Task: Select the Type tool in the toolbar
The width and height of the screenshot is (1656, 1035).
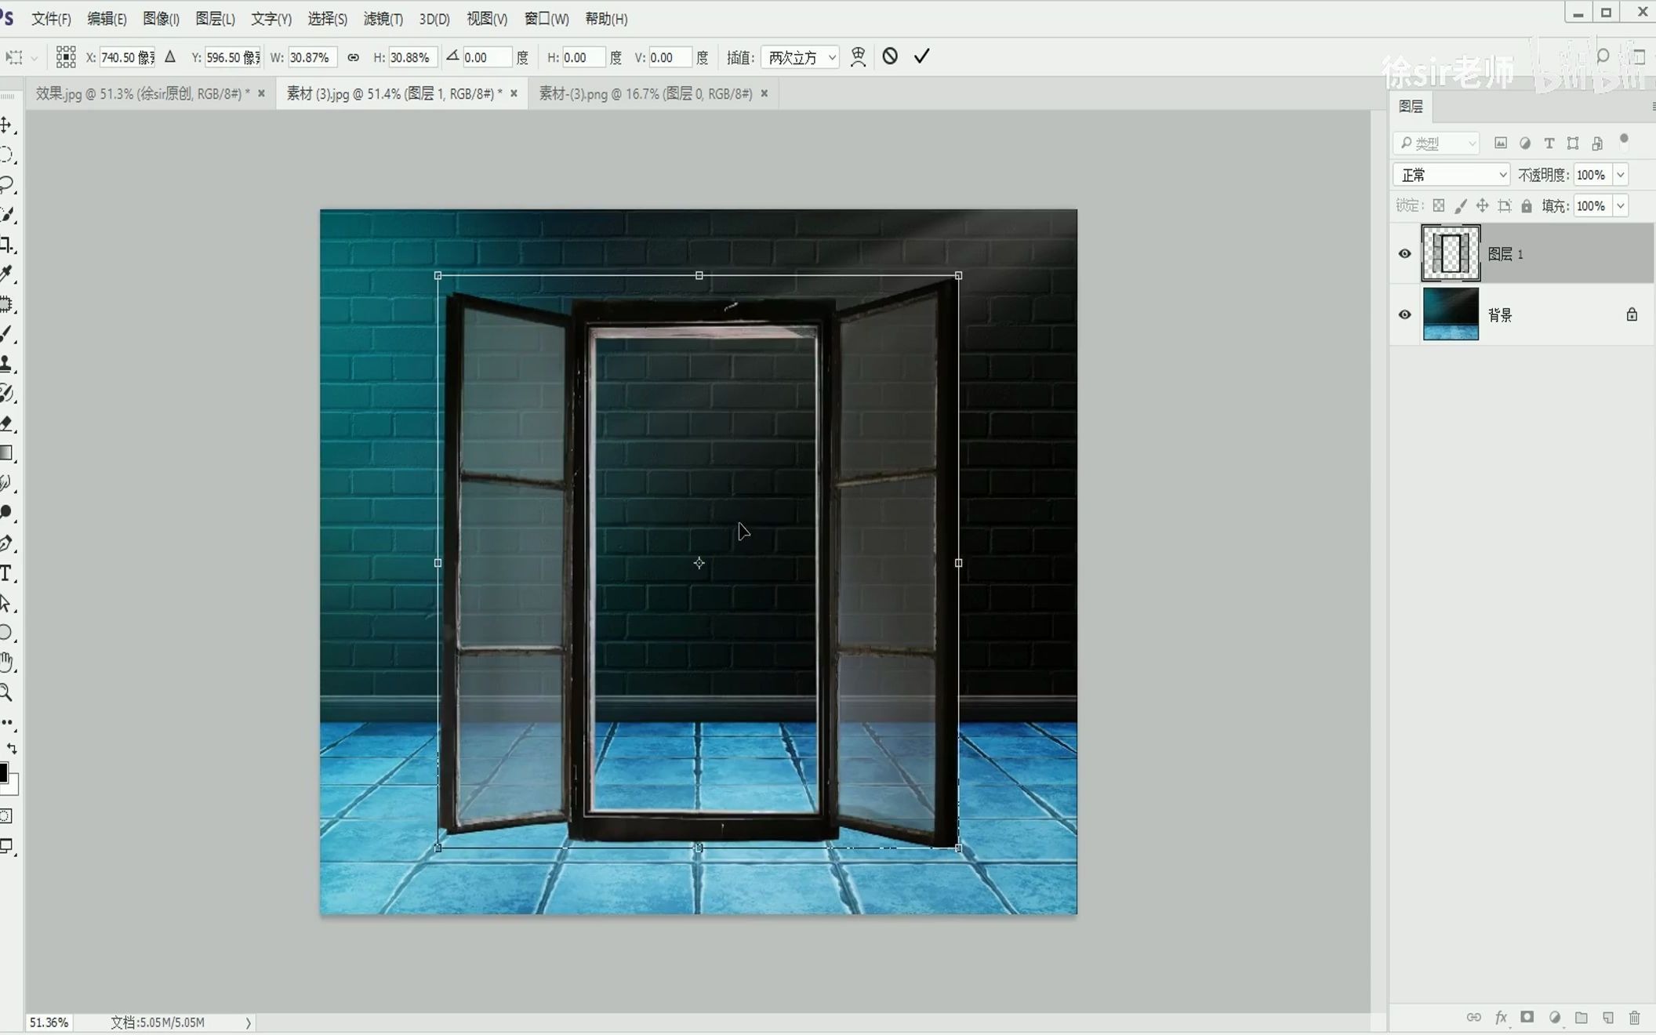Action: 6,573
